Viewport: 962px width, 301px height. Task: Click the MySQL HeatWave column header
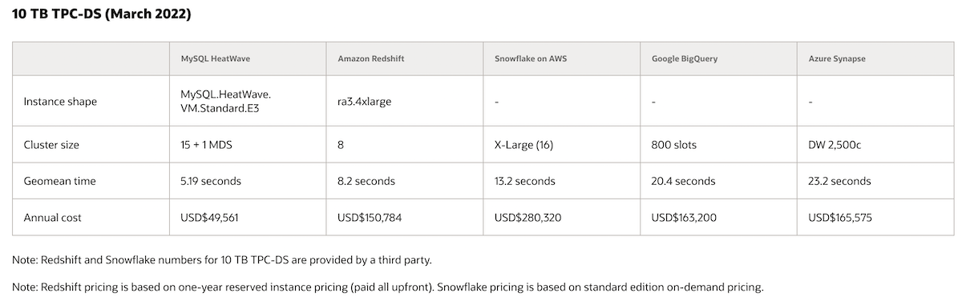tap(208, 59)
